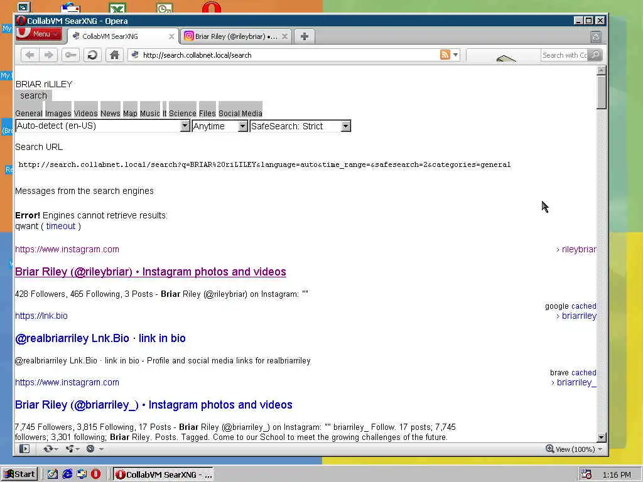643x482 pixels.
Task: Open the Anytime time range dropdown
Action: 220,126
